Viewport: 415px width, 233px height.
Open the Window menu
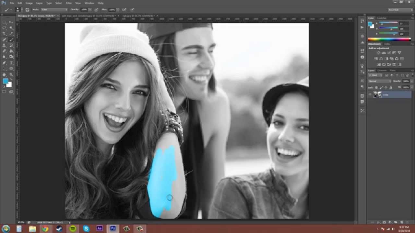click(89, 3)
